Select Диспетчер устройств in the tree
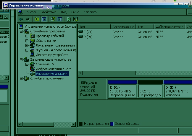 52,55
